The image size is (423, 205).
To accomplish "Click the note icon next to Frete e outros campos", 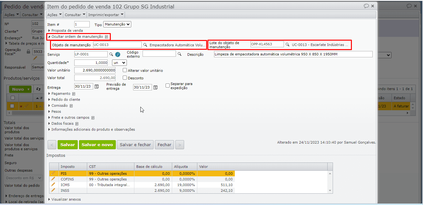I will [x=93, y=118].
